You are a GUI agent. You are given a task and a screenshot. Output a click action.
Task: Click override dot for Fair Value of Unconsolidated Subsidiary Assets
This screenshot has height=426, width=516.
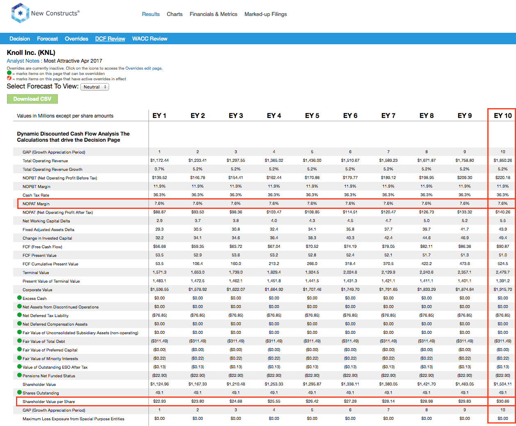click(x=19, y=332)
